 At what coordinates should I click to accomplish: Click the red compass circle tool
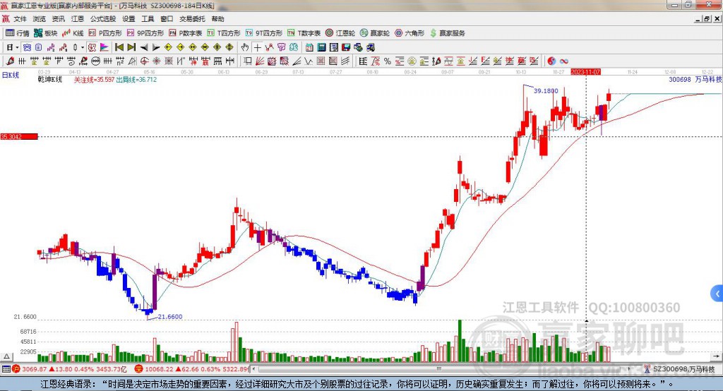pyautogui.click(x=144, y=61)
